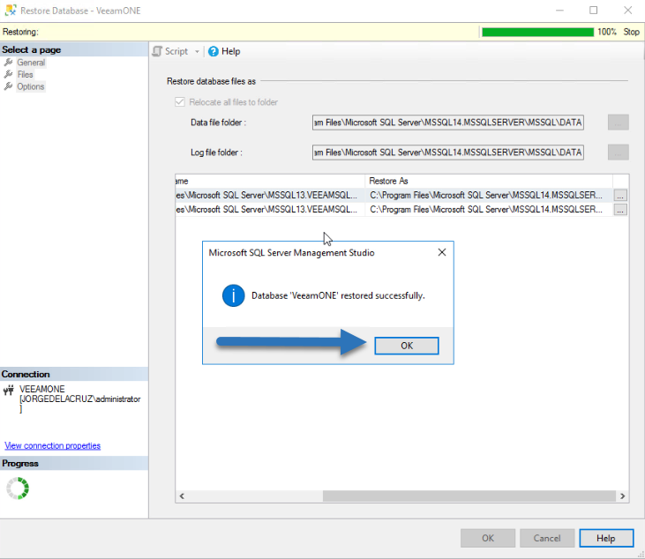
Task: Click the Restore As column header
Action: pos(489,181)
